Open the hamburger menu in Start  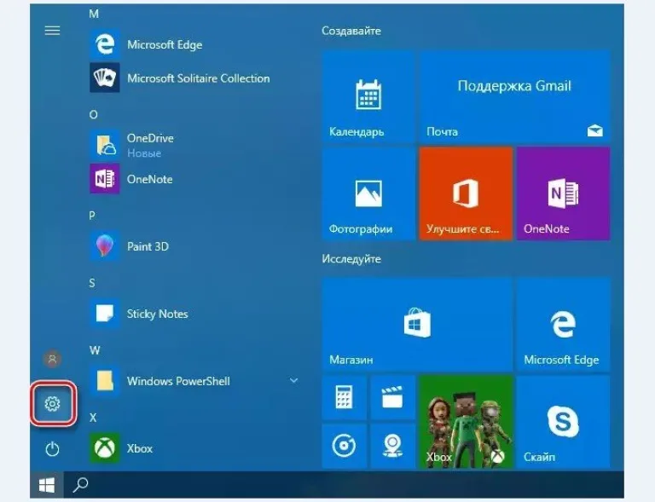click(x=52, y=31)
